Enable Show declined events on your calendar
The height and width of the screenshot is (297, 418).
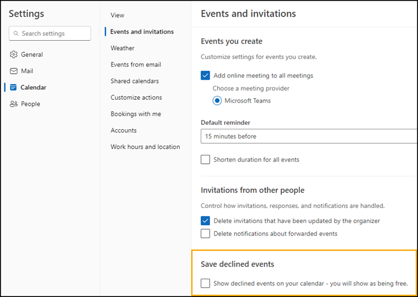[x=205, y=283]
